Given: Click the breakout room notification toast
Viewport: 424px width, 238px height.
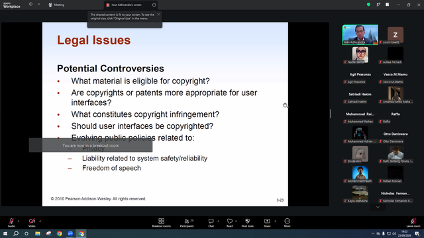Looking at the screenshot, I should point(91,145).
